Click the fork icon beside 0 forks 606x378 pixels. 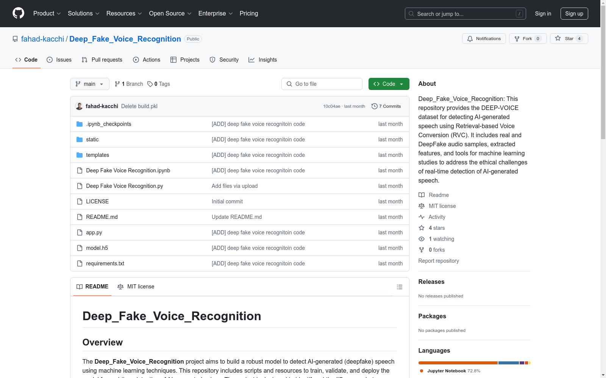(x=422, y=250)
